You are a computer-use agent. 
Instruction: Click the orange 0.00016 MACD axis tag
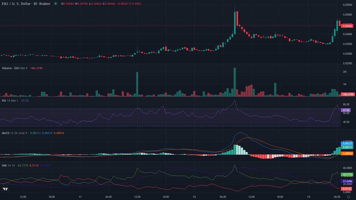(x=347, y=153)
